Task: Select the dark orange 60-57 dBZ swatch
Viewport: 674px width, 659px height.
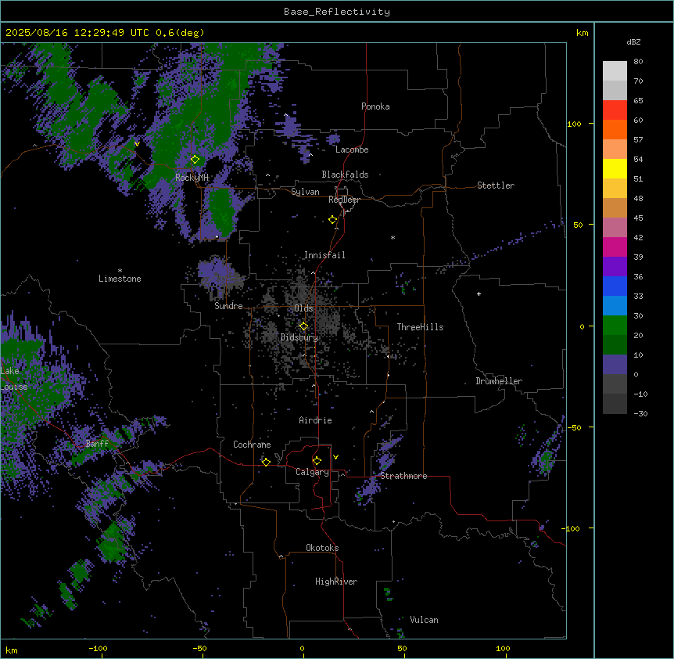Action: (x=615, y=129)
